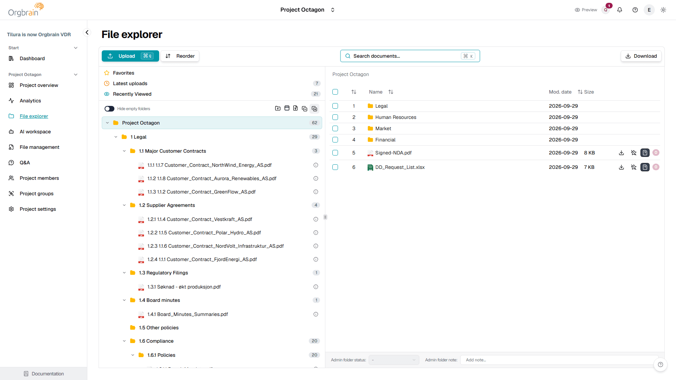This screenshot has width=676, height=380.
Task: Select the checkbox for DD_Request_List.xlsx
Action: (335, 167)
